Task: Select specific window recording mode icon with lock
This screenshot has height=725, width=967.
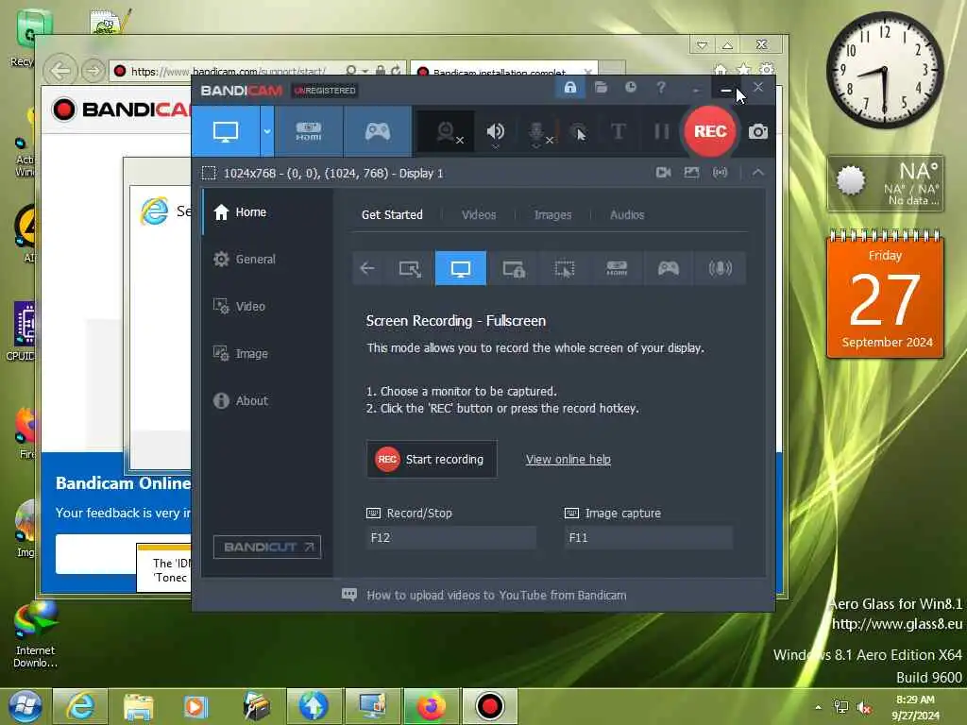Action: [x=513, y=268]
